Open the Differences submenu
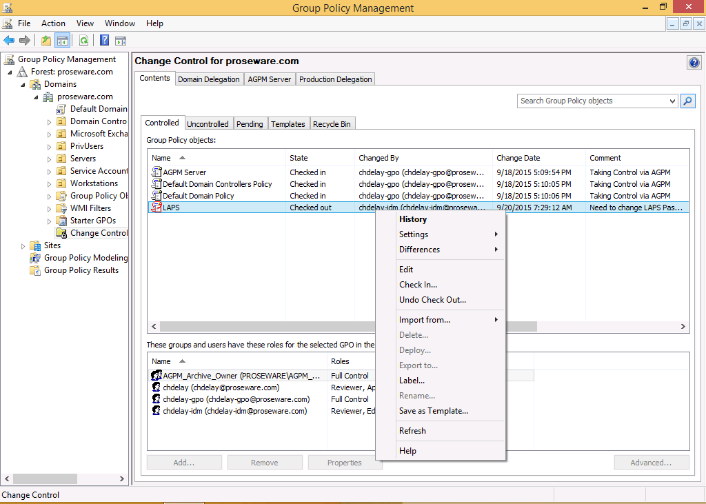The width and height of the screenshot is (706, 504). pos(419,250)
